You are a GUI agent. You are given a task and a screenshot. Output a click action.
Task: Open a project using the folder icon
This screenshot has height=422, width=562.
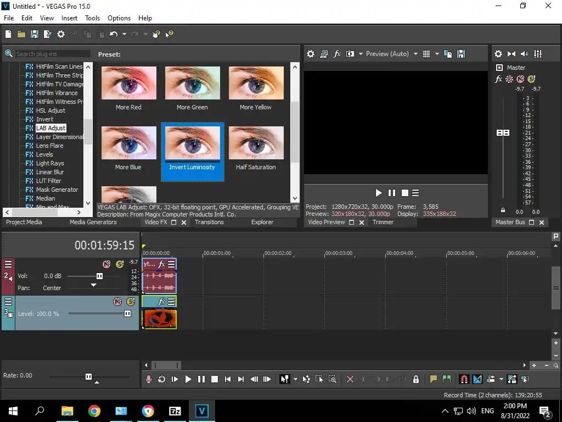21,34
